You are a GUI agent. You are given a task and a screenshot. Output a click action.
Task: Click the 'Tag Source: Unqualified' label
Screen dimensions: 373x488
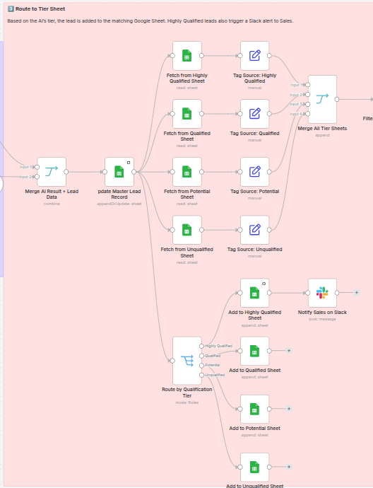click(x=254, y=249)
